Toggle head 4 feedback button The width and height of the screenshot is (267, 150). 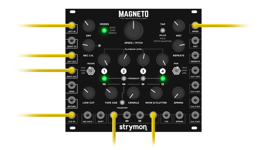(163, 78)
